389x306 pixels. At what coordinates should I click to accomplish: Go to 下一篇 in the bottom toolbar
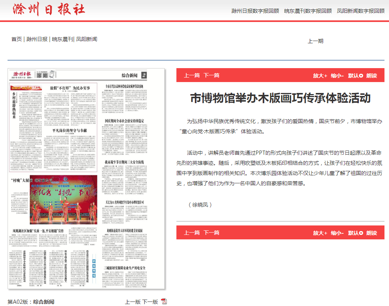click(211, 233)
